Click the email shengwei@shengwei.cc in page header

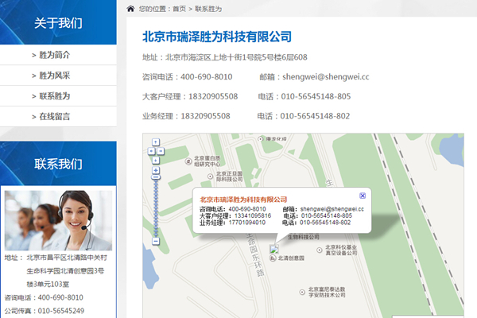click(x=325, y=76)
